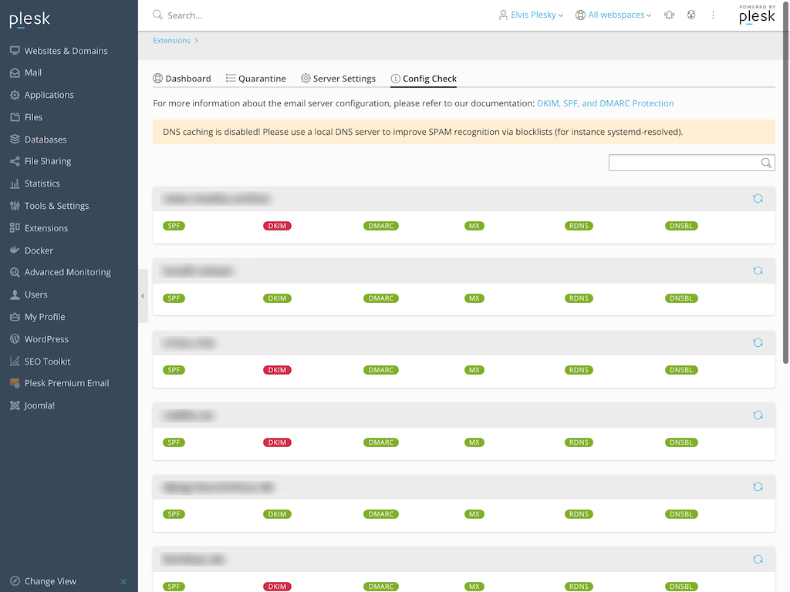This screenshot has height=592, width=790.
Task: Open notifications via the bell icon
Action: pos(669,15)
